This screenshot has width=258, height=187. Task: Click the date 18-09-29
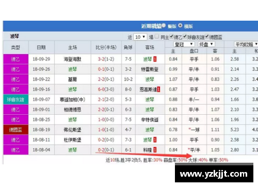tap(41, 59)
